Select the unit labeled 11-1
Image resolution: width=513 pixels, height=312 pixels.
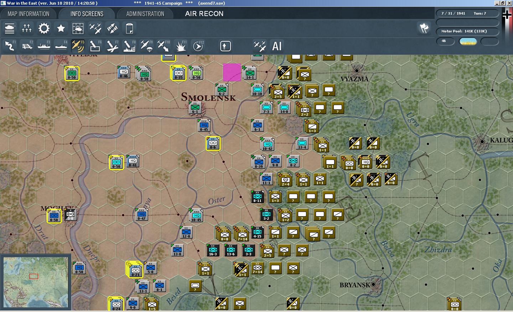pyautogui.click(x=266, y=179)
